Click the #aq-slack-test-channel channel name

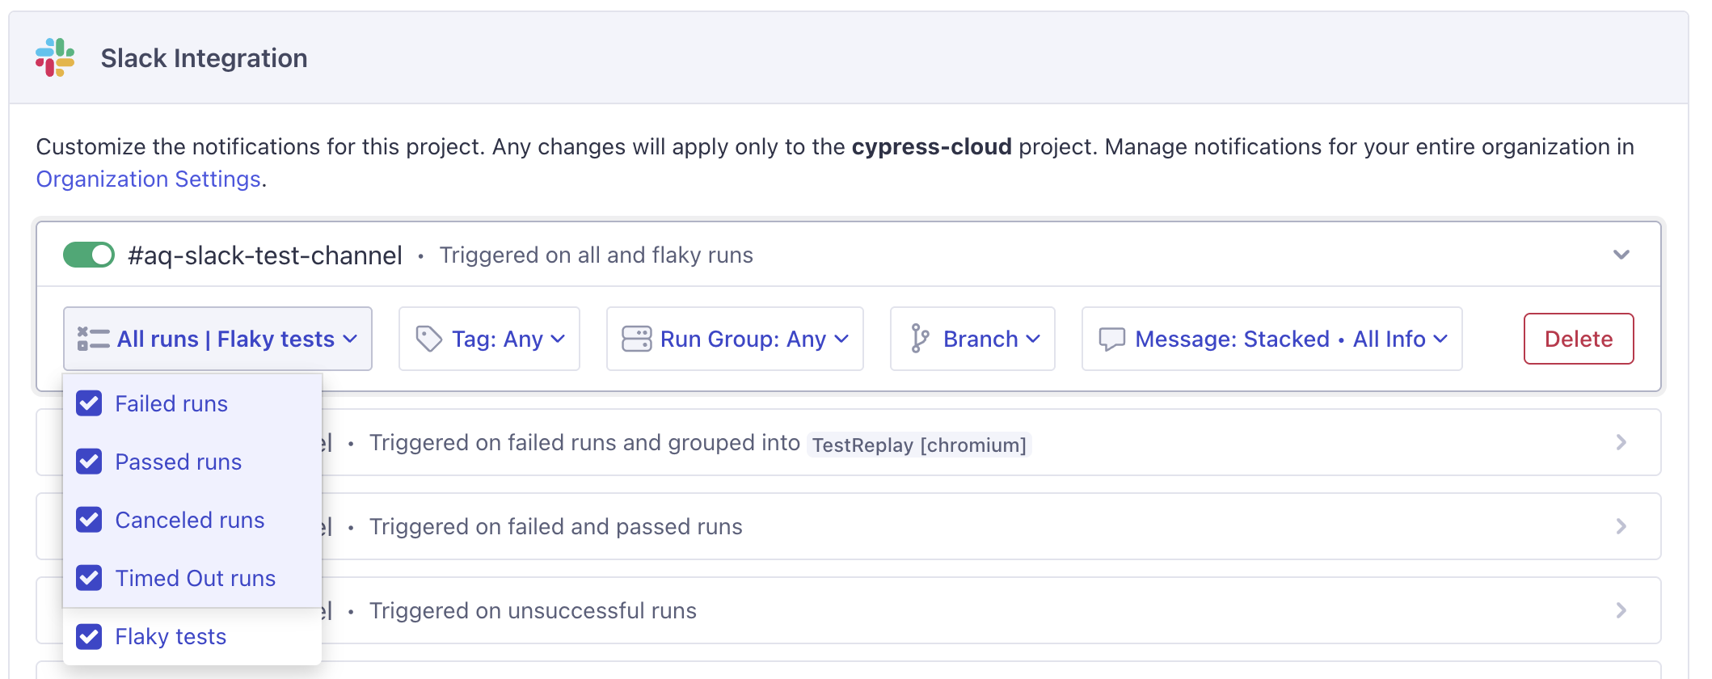pos(265,255)
